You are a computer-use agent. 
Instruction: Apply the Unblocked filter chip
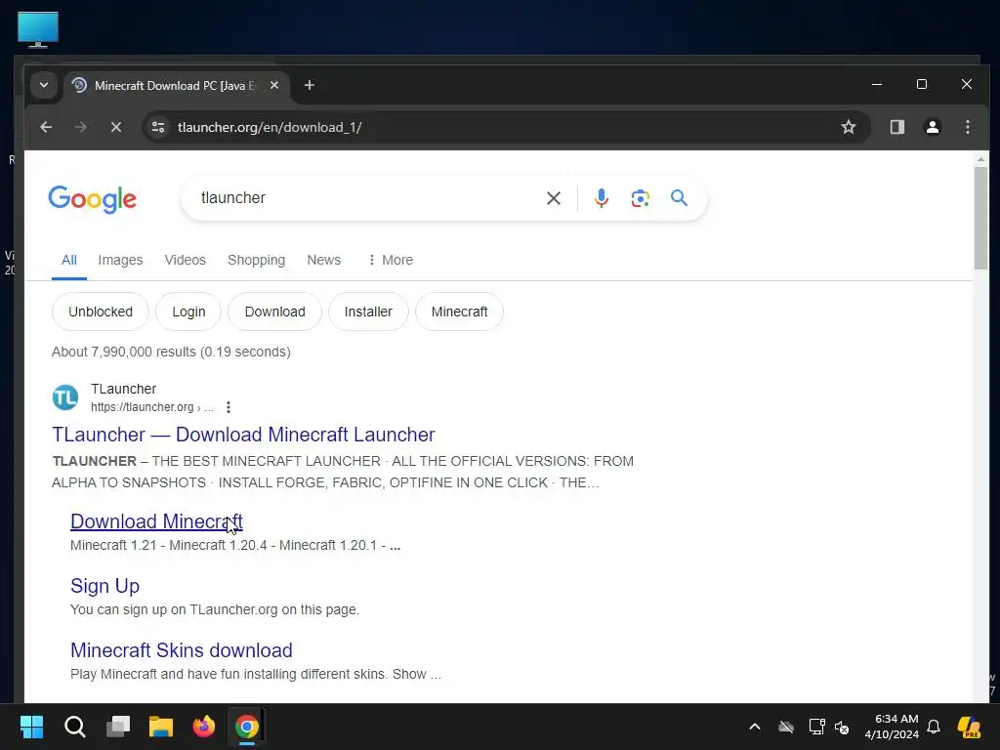pyautogui.click(x=101, y=312)
